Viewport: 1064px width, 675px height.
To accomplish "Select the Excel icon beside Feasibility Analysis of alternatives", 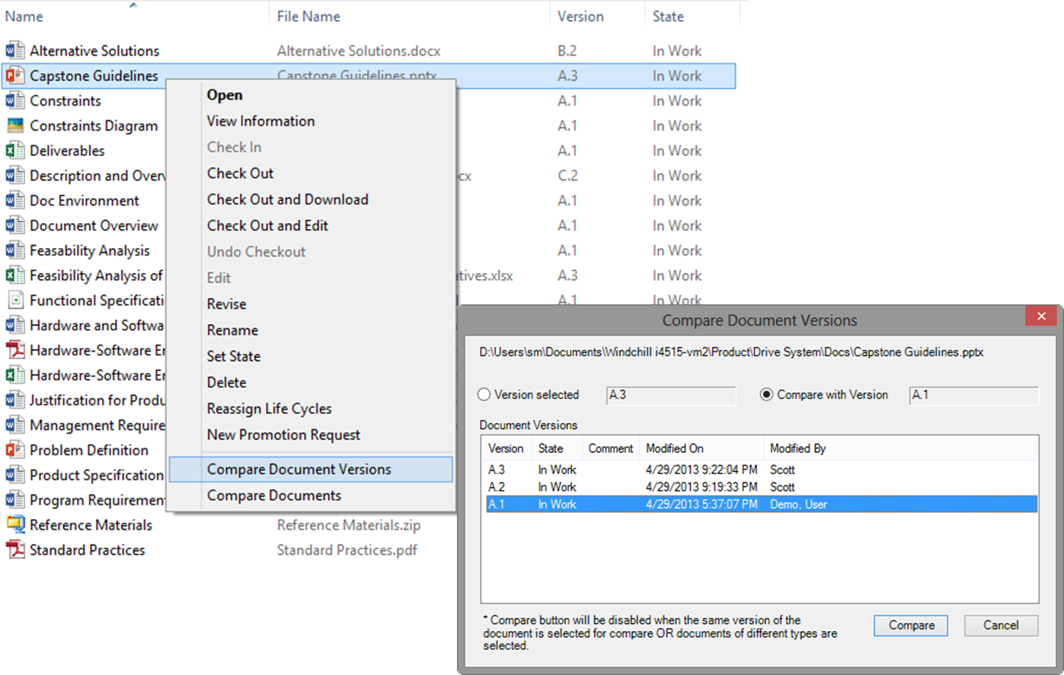I will pos(15,275).
